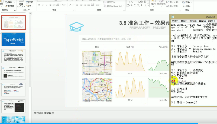Open the Notepad View (查看) menu
The image size is (217, 124).
(202, 21)
